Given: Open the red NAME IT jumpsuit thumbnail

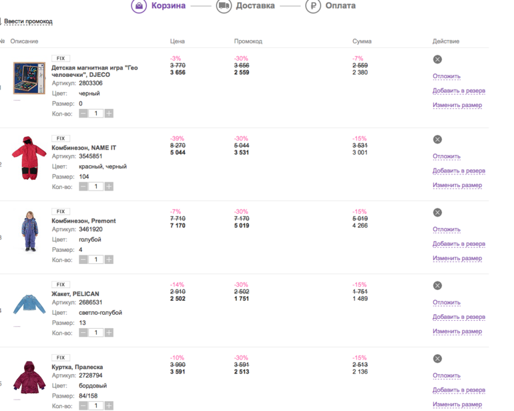Looking at the screenshot, I should tap(29, 158).
